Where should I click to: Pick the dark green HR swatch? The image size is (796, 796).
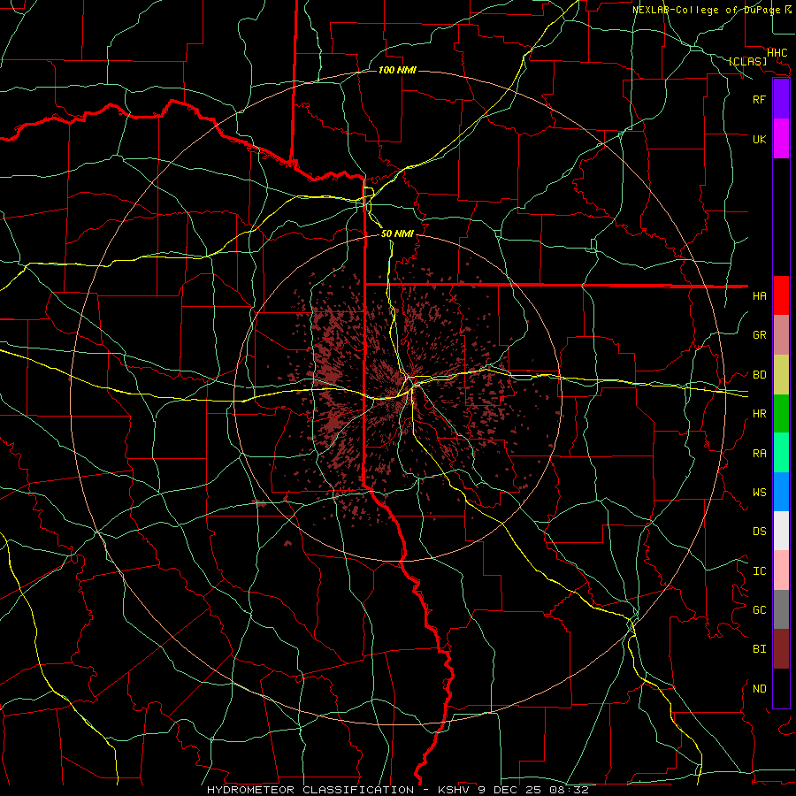pos(781,413)
